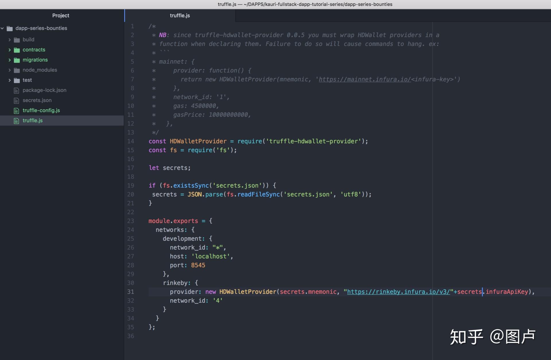This screenshot has width=551, height=360.
Task: Expand the test folder chevron
Action: tap(9, 80)
